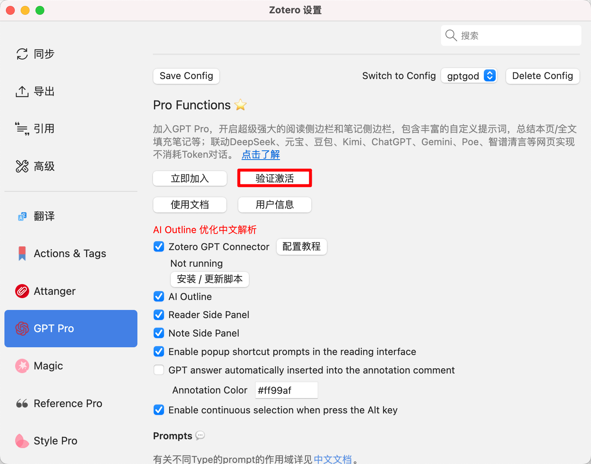
Task: Switch to the 引用 pane
Action: [x=44, y=129]
